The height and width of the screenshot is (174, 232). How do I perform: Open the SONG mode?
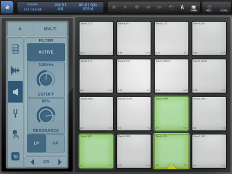tap(224, 8)
